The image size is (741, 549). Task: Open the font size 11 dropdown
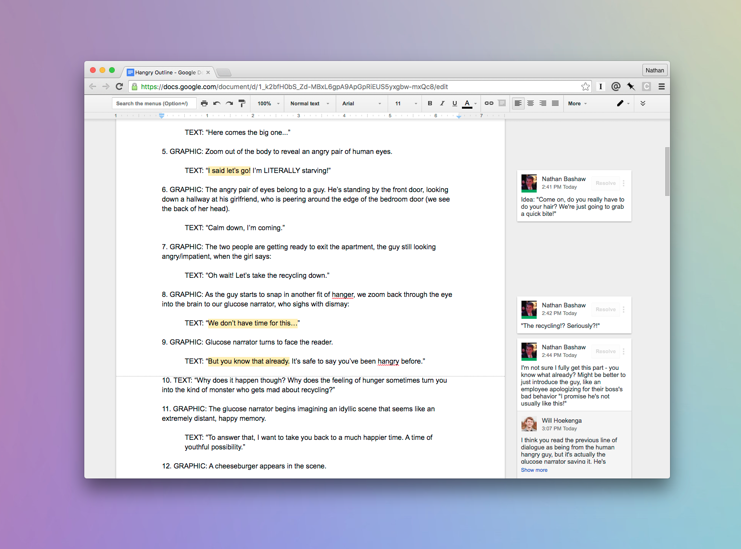[x=406, y=103]
